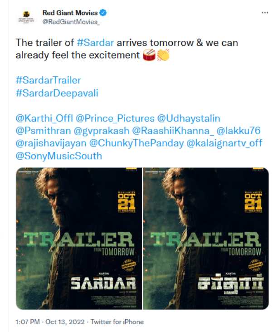Visit the @Psmithran mention
The image size is (272, 332).
point(43,131)
